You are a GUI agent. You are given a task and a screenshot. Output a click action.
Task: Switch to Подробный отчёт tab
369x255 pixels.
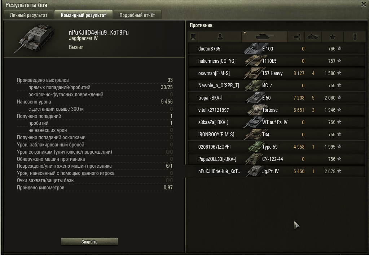coord(137,15)
